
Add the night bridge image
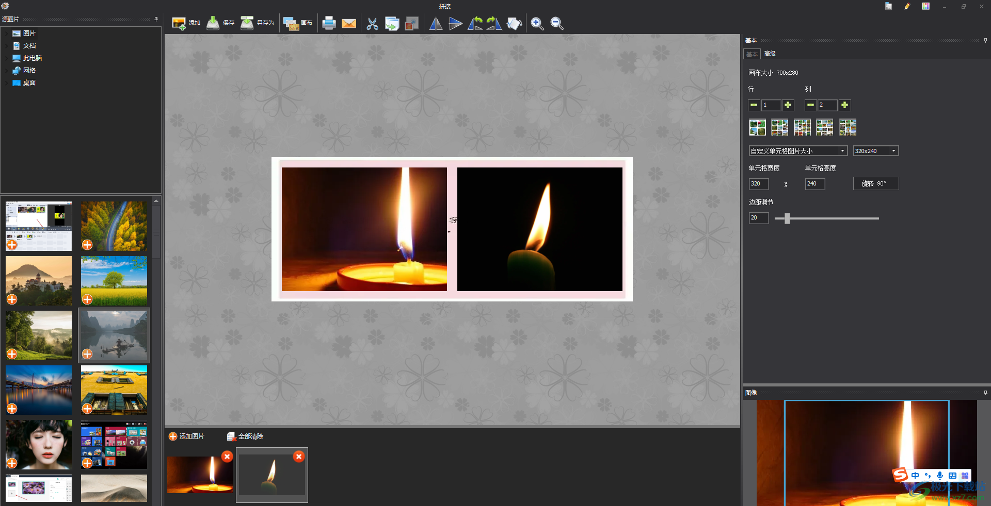(x=12, y=409)
